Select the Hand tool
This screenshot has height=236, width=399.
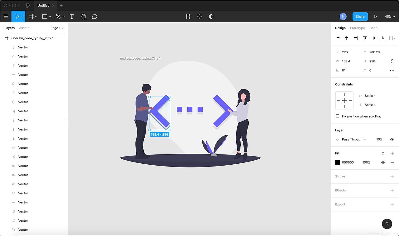[83, 17]
